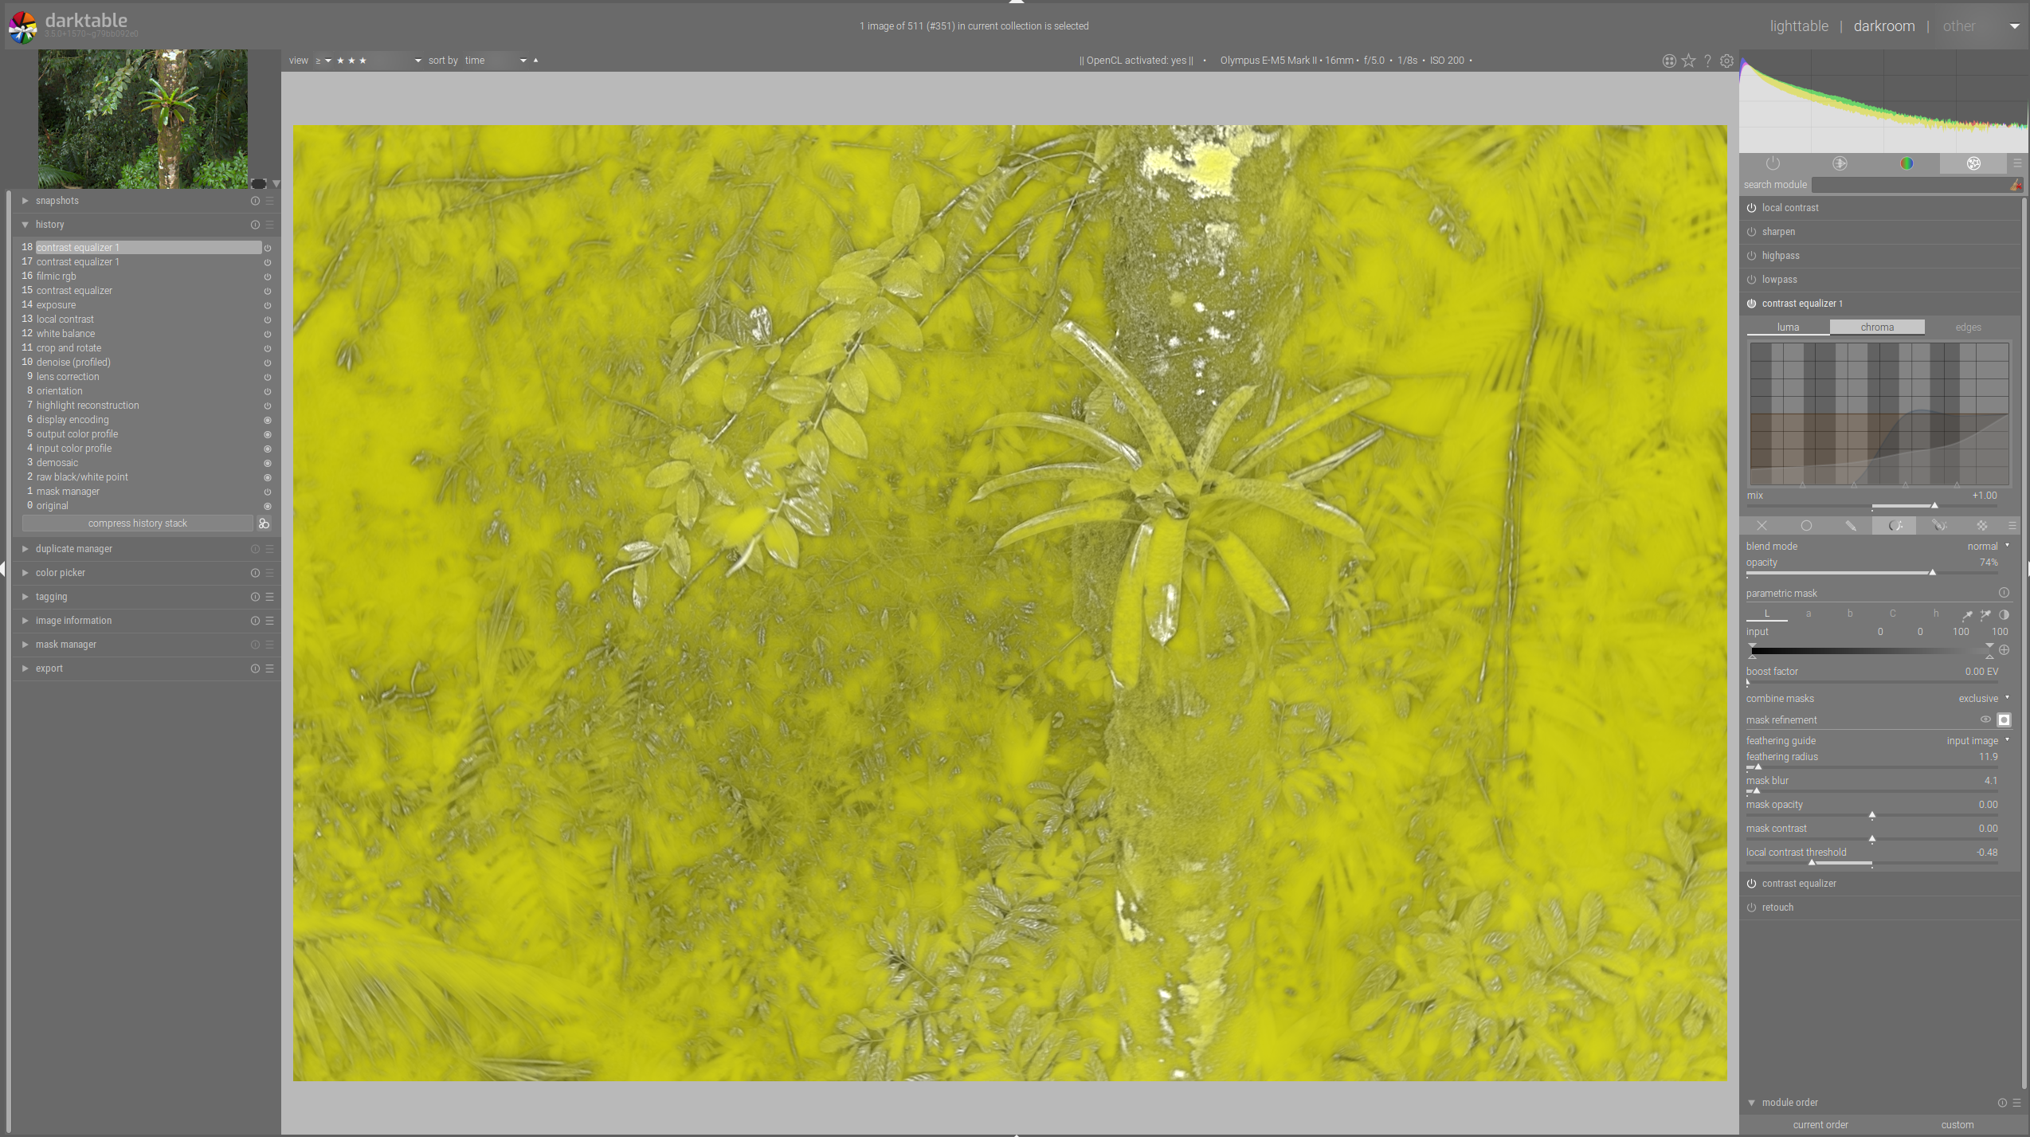The image size is (2030, 1137).
Task: Select the raster mask checkerboard icon
Action: (1982, 526)
